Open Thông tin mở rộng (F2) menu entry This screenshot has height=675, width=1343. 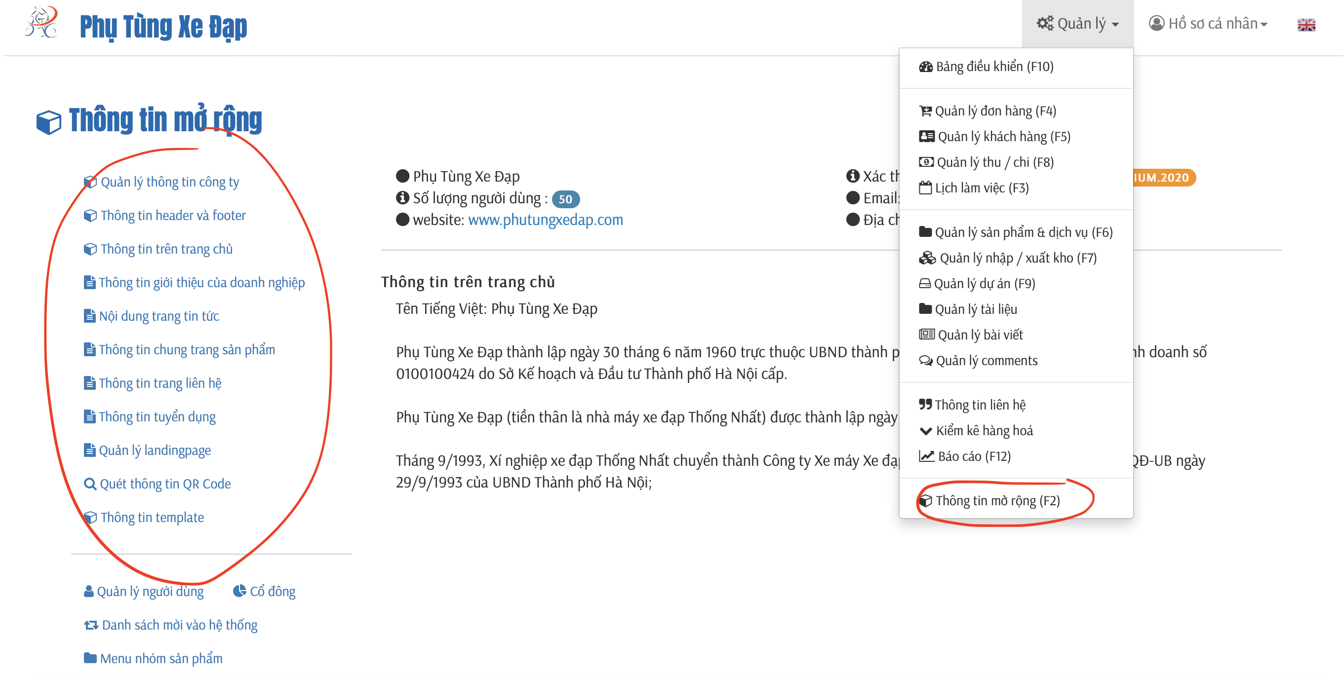click(x=997, y=500)
